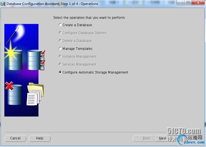The image size is (206, 147).
Task: Go to the previous step with Back
Action: (x=144, y=138)
